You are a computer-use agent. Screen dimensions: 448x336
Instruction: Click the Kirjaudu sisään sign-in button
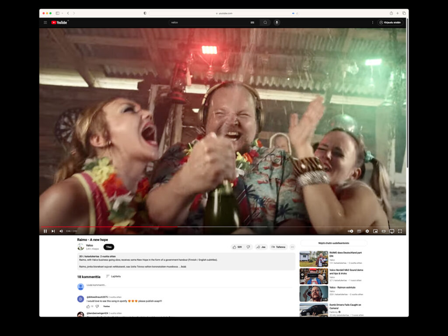[x=390, y=23]
